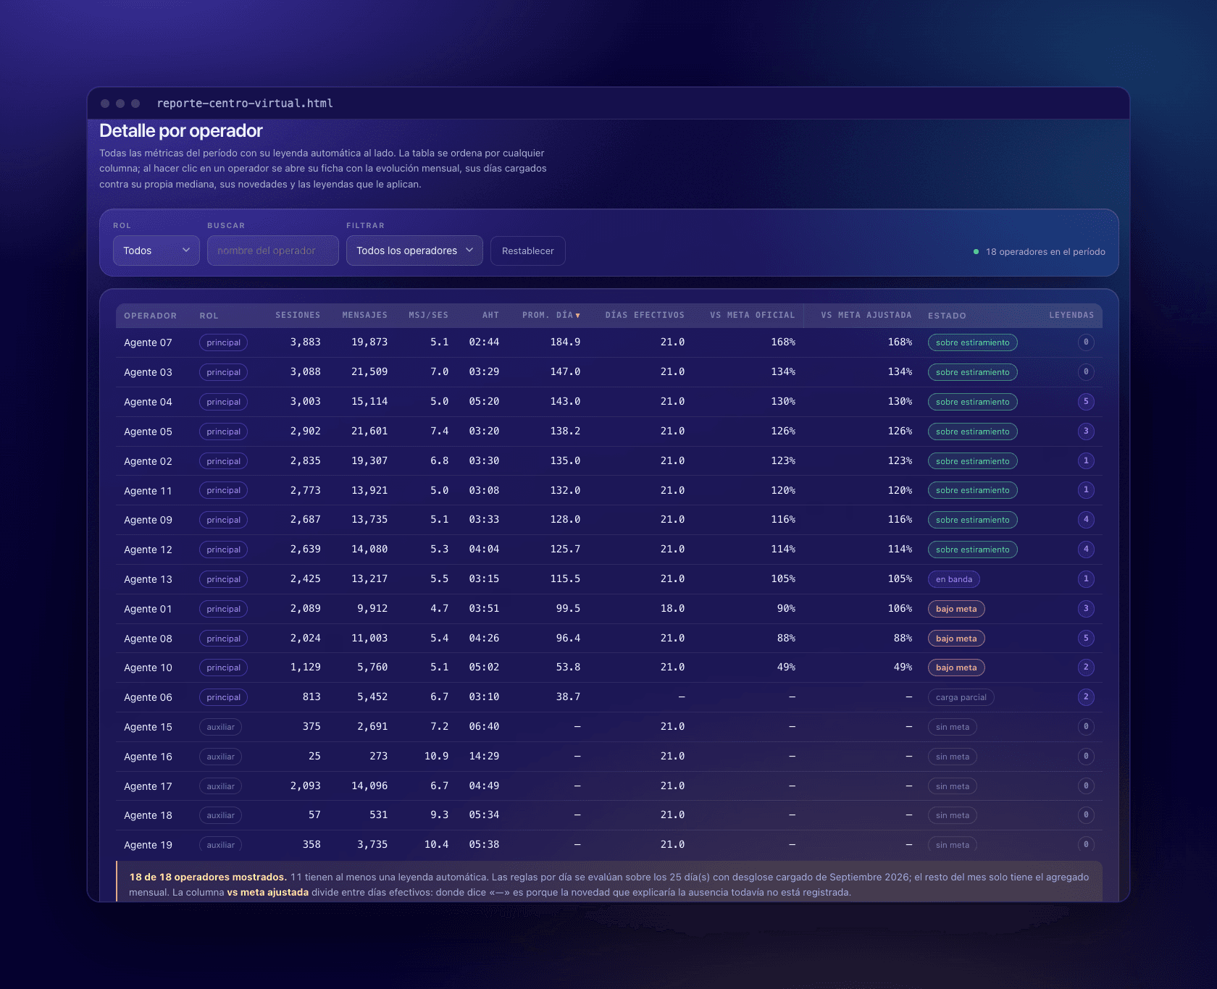Click the principal role tag for Agente 11
The height and width of the screenshot is (989, 1217).
223,490
